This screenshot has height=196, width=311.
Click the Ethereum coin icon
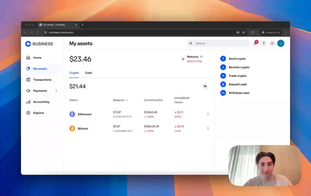72,114
